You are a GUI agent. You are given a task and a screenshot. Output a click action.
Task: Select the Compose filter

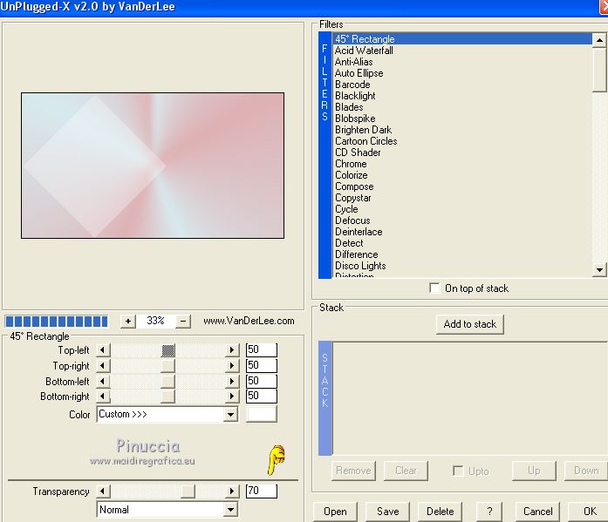click(462, 186)
